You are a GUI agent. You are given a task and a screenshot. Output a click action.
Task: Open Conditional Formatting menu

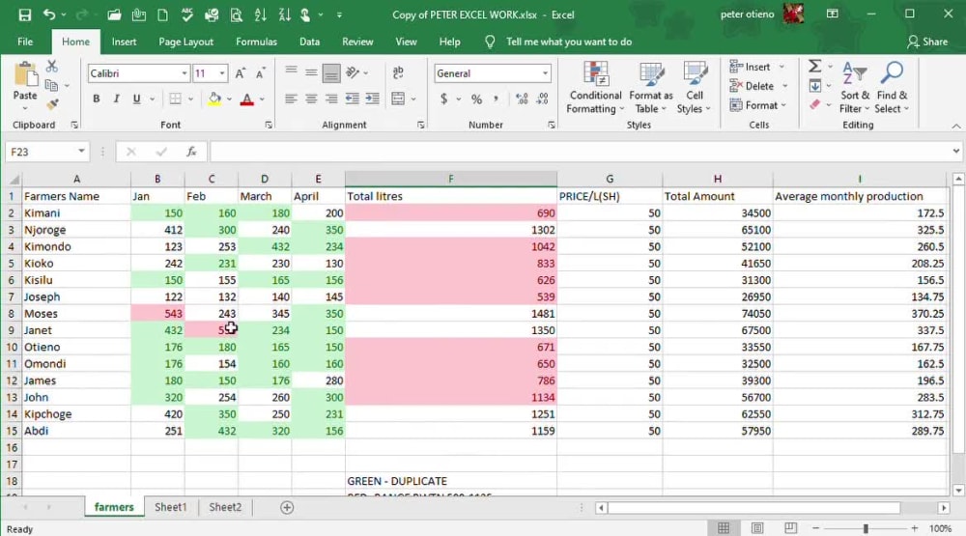click(595, 88)
